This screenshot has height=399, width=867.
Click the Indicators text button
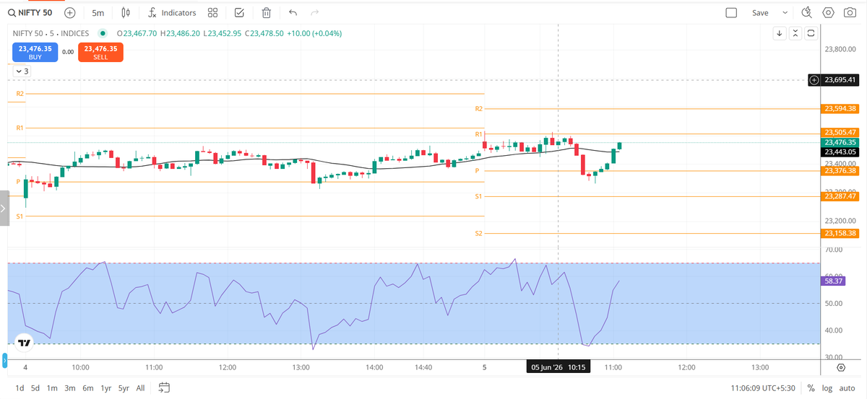tap(178, 13)
